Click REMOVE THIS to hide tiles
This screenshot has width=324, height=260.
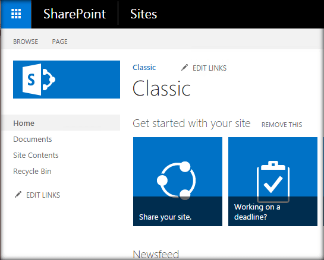point(282,125)
